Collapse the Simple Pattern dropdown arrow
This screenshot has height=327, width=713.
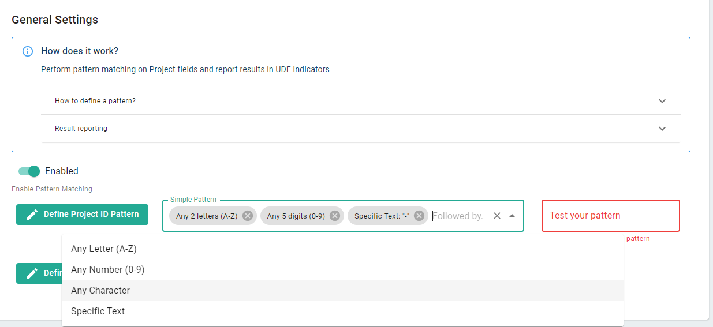(x=512, y=216)
